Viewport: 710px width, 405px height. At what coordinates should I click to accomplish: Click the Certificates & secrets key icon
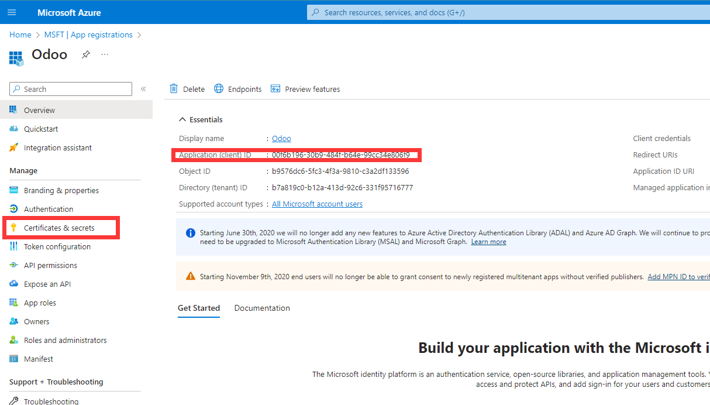pos(13,228)
